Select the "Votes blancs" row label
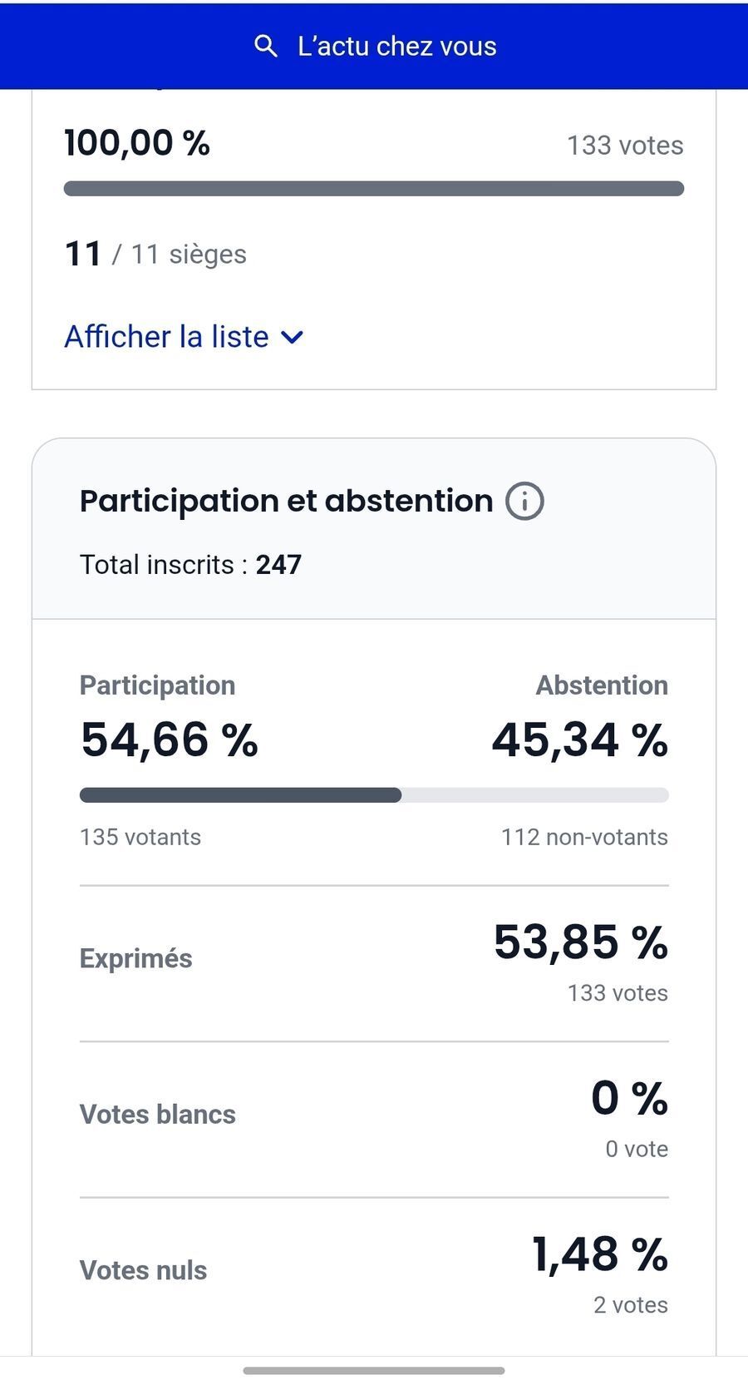Image resolution: width=748 pixels, height=1385 pixels. (158, 1115)
